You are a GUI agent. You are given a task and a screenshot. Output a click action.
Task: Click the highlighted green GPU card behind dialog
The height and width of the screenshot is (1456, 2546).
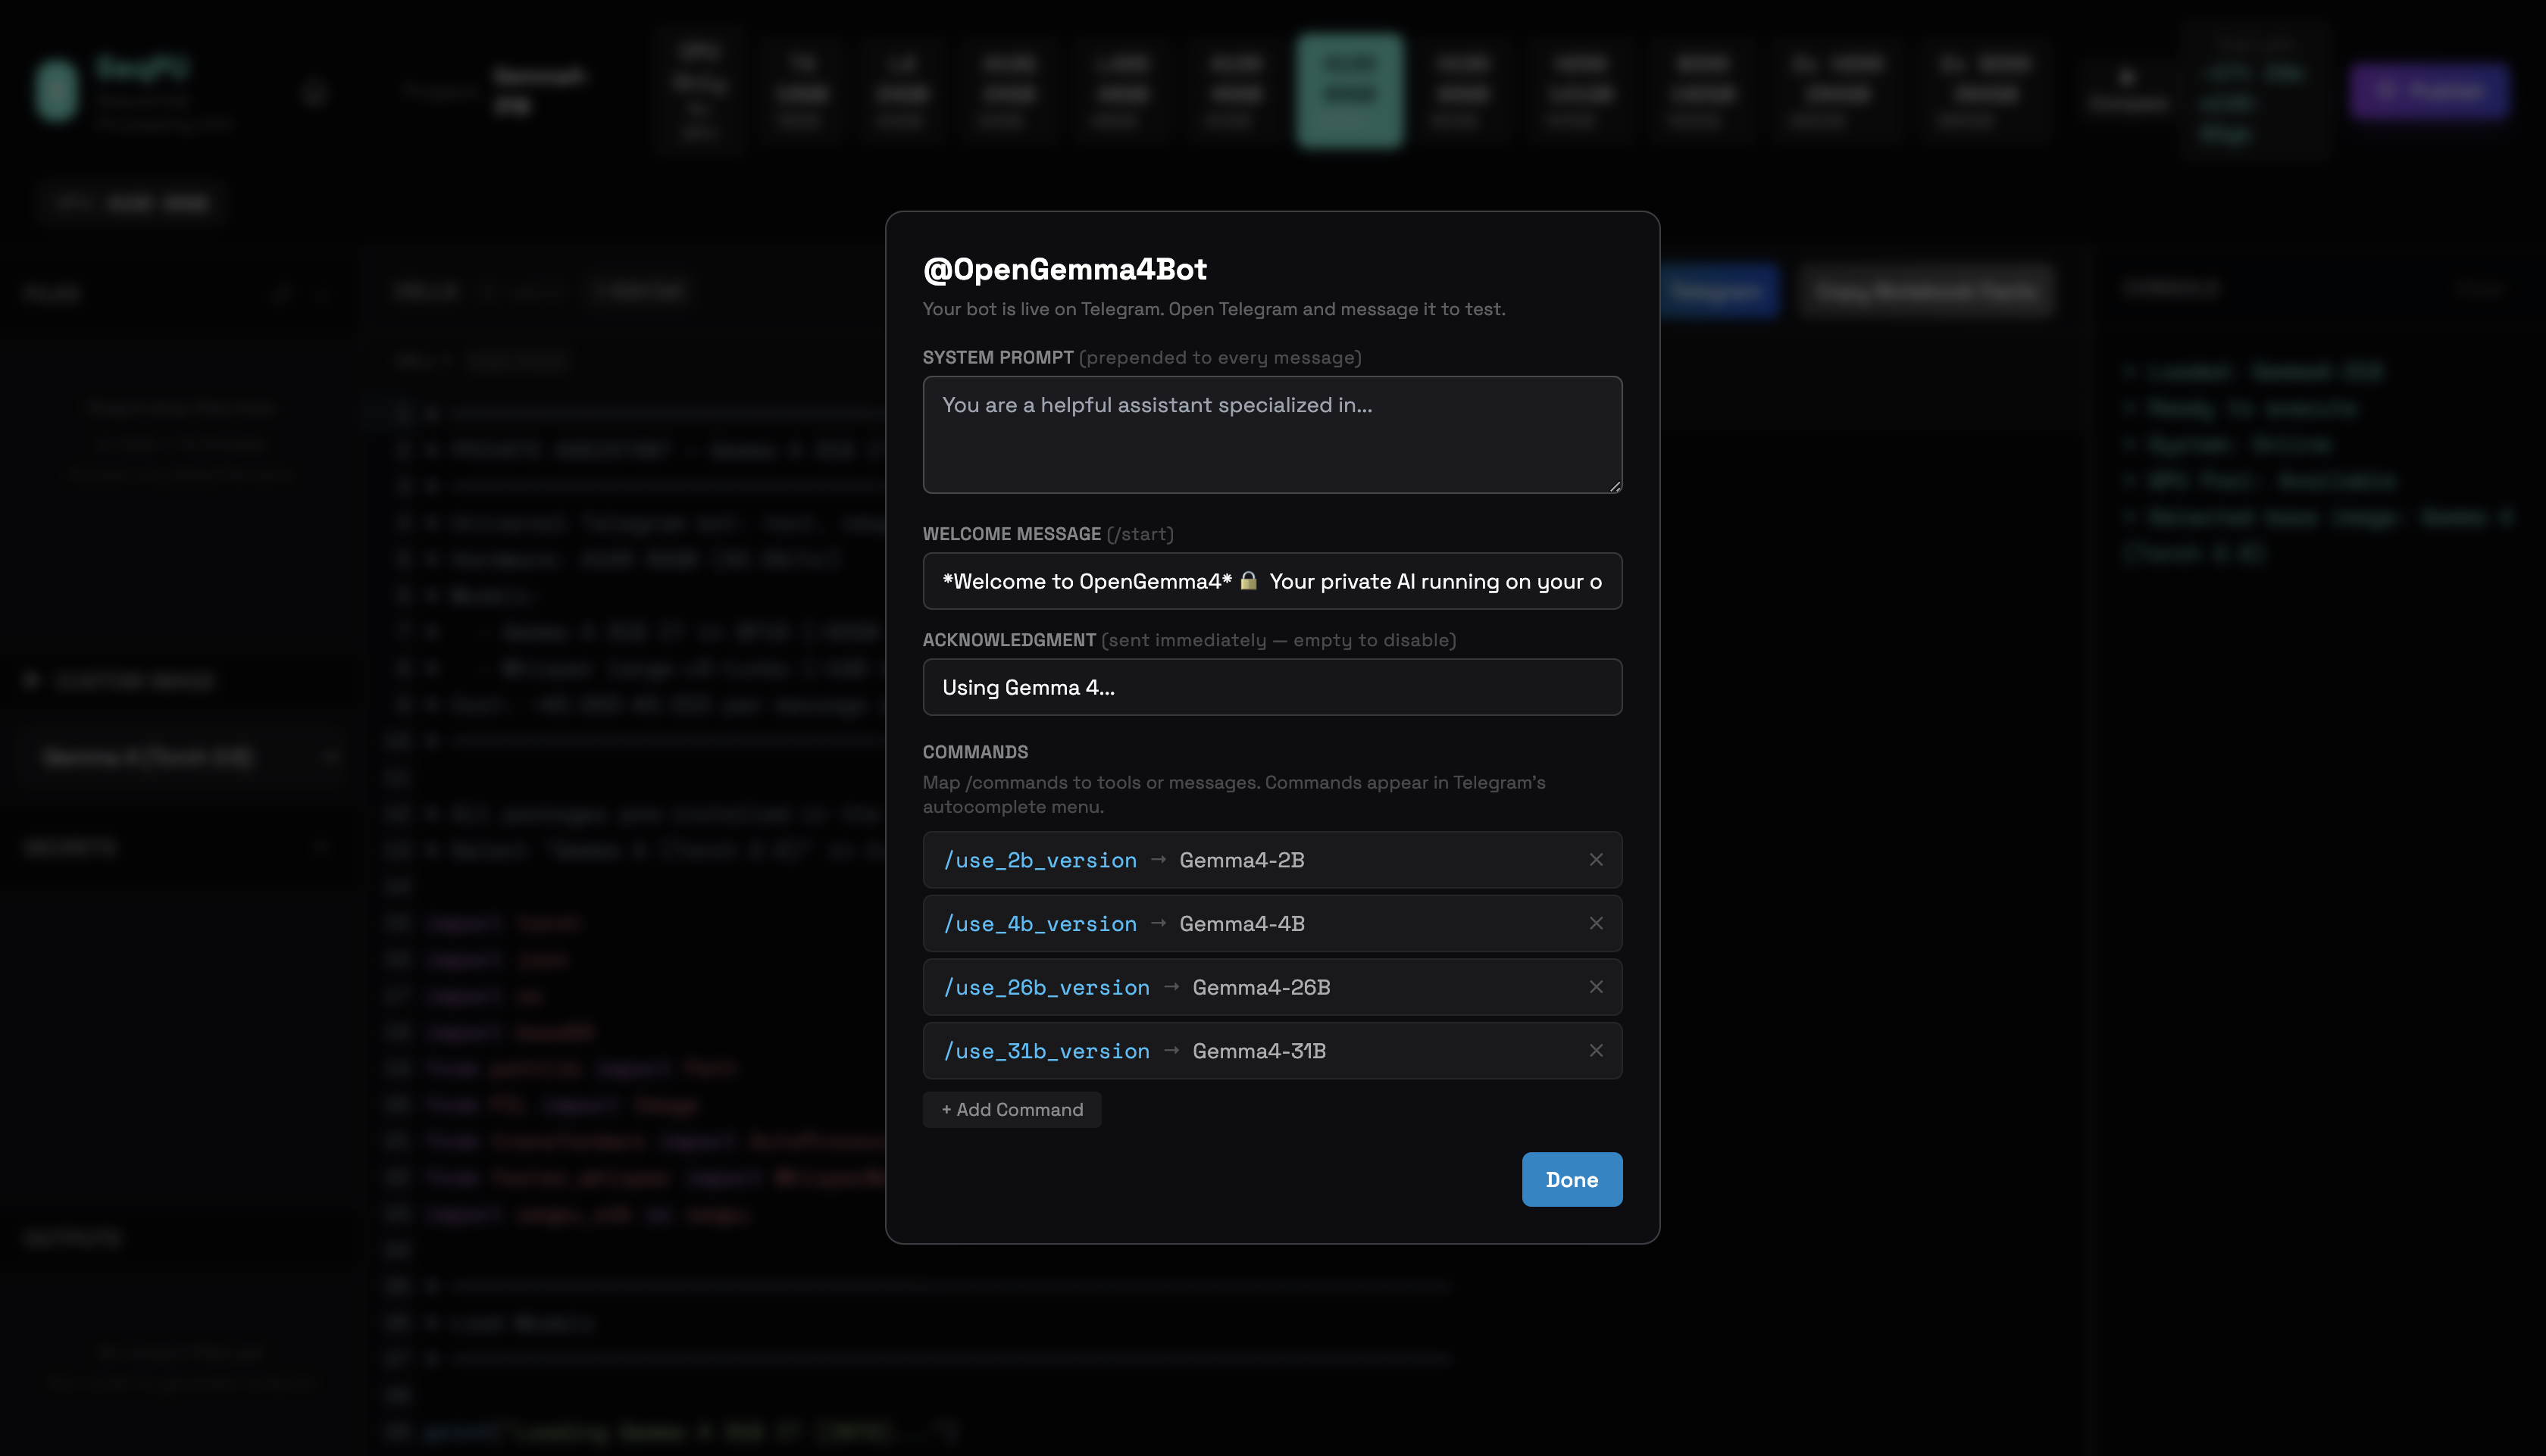(1350, 91)
